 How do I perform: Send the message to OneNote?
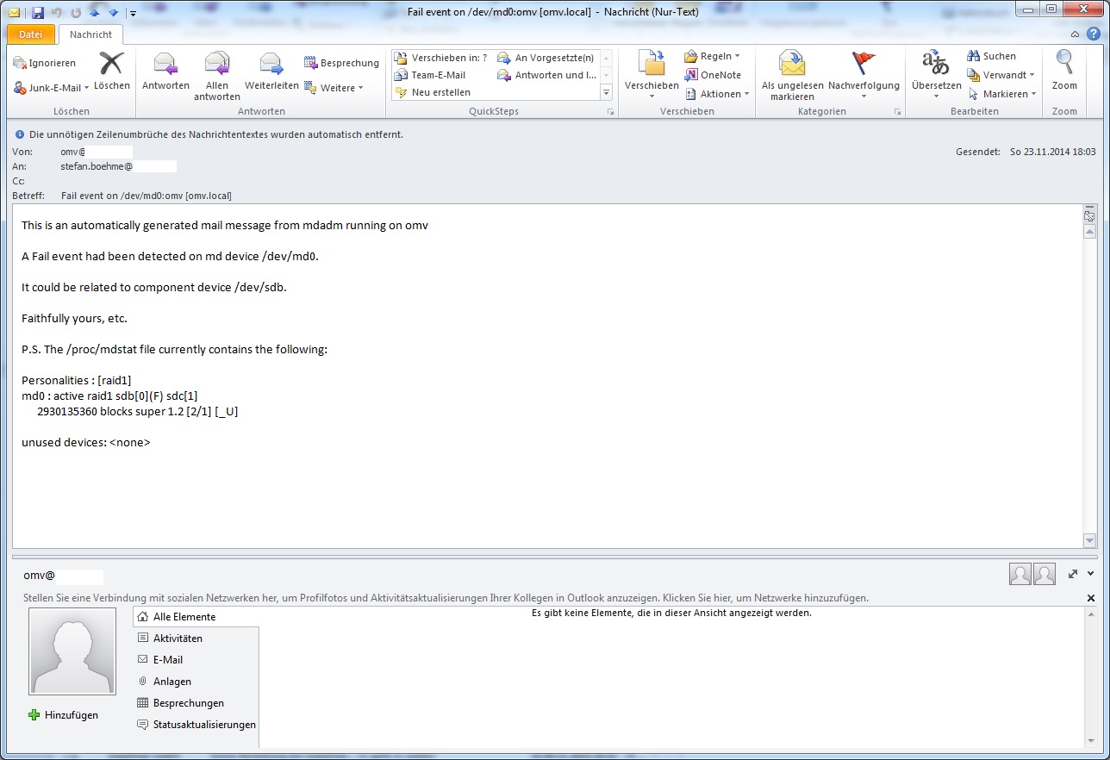click(x=714, y=75)
